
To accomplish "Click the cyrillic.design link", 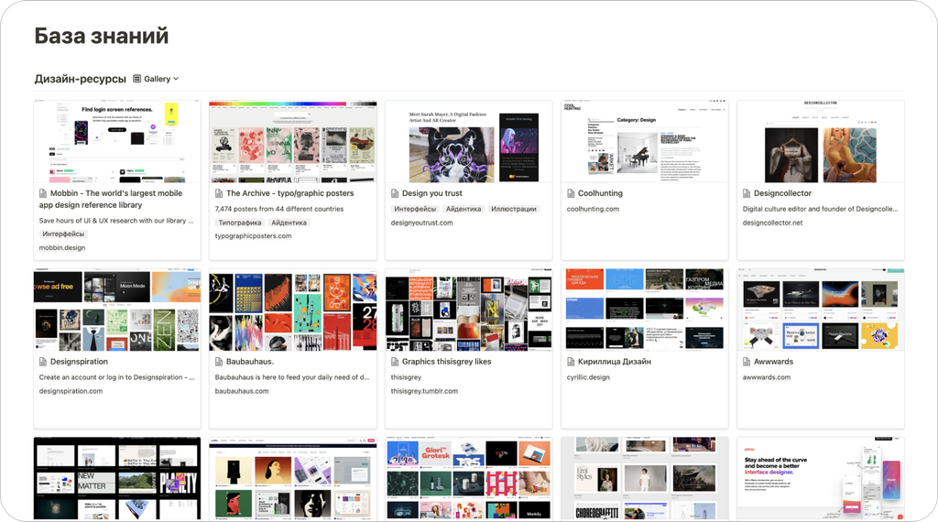I will click(x=588, y=377).
